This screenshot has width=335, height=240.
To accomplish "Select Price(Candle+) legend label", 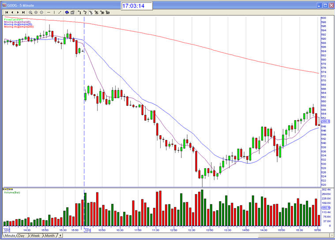I will 13,20.
